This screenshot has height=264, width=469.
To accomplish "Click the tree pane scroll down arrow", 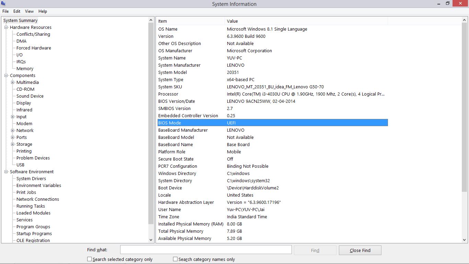I will pos(151,240).
